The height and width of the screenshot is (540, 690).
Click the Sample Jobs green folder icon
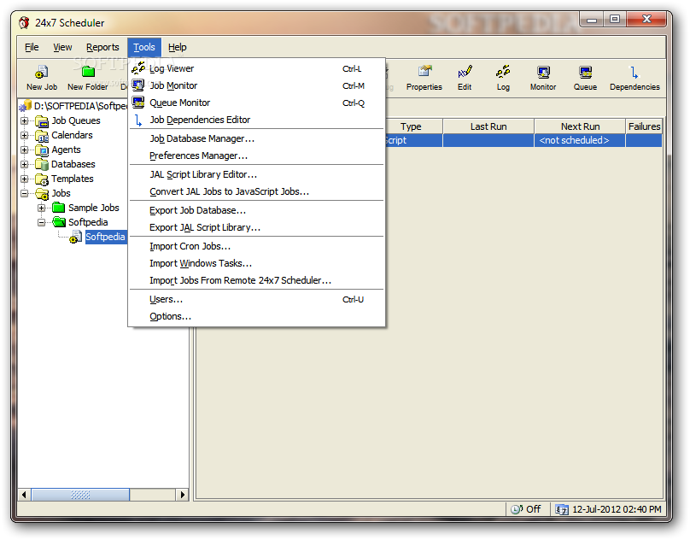click(59, 208)
